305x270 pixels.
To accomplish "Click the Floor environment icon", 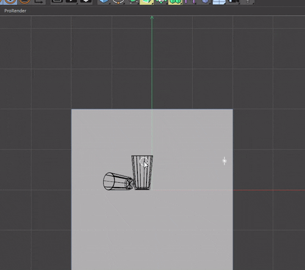I will (219, 2).
